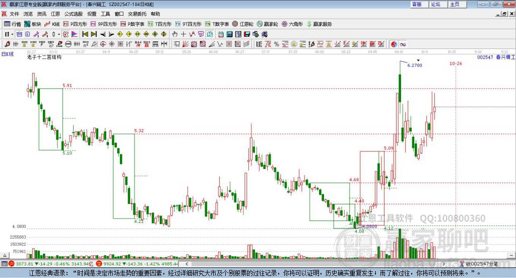Viewport: 516px width, 278px height.
Task: Click 收002547分笔 status entry
Action: pyautogui.click(x=479, y=264)
